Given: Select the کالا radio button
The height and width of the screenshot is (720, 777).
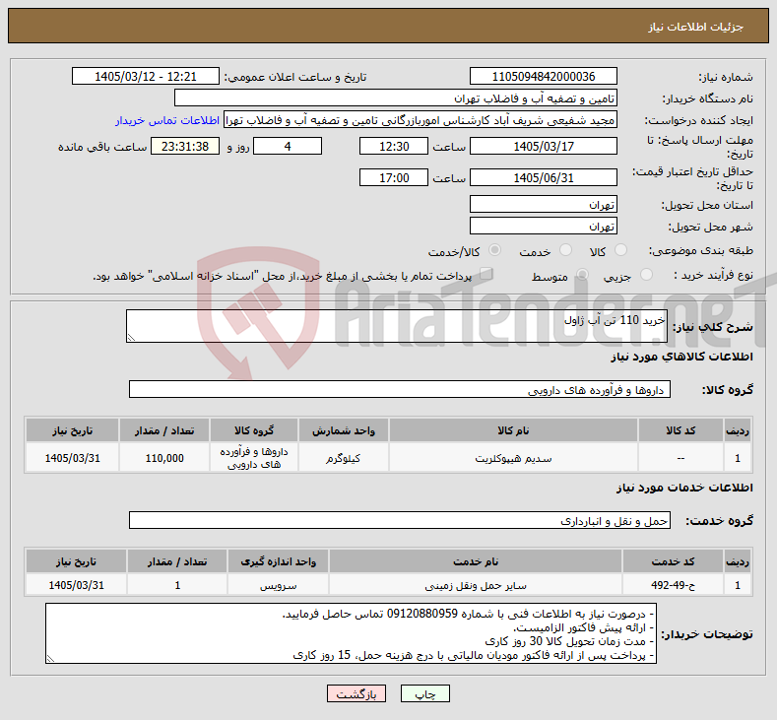Looking at the screenshot, I should point(620,251).
